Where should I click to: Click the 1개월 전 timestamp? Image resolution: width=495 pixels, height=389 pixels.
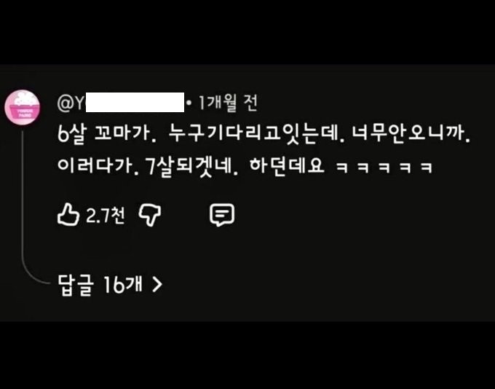pos(227,103)
